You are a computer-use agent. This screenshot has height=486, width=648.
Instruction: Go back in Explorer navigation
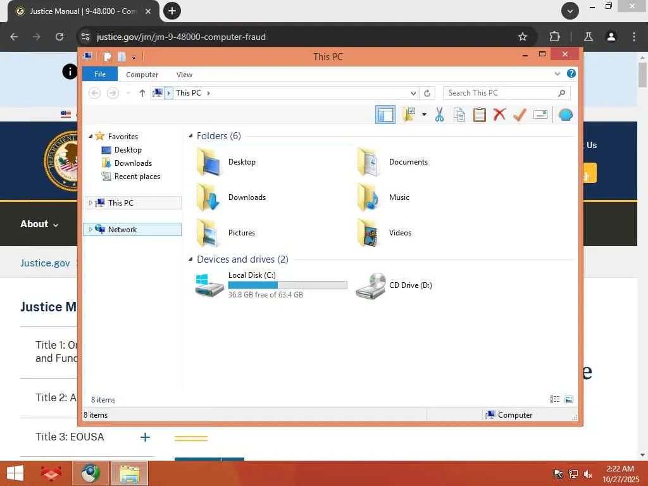(95, 93)
